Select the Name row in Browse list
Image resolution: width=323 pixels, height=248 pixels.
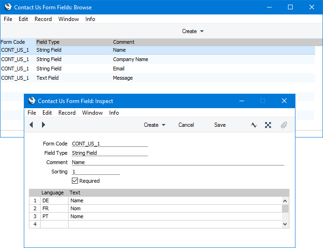[158, 50]
